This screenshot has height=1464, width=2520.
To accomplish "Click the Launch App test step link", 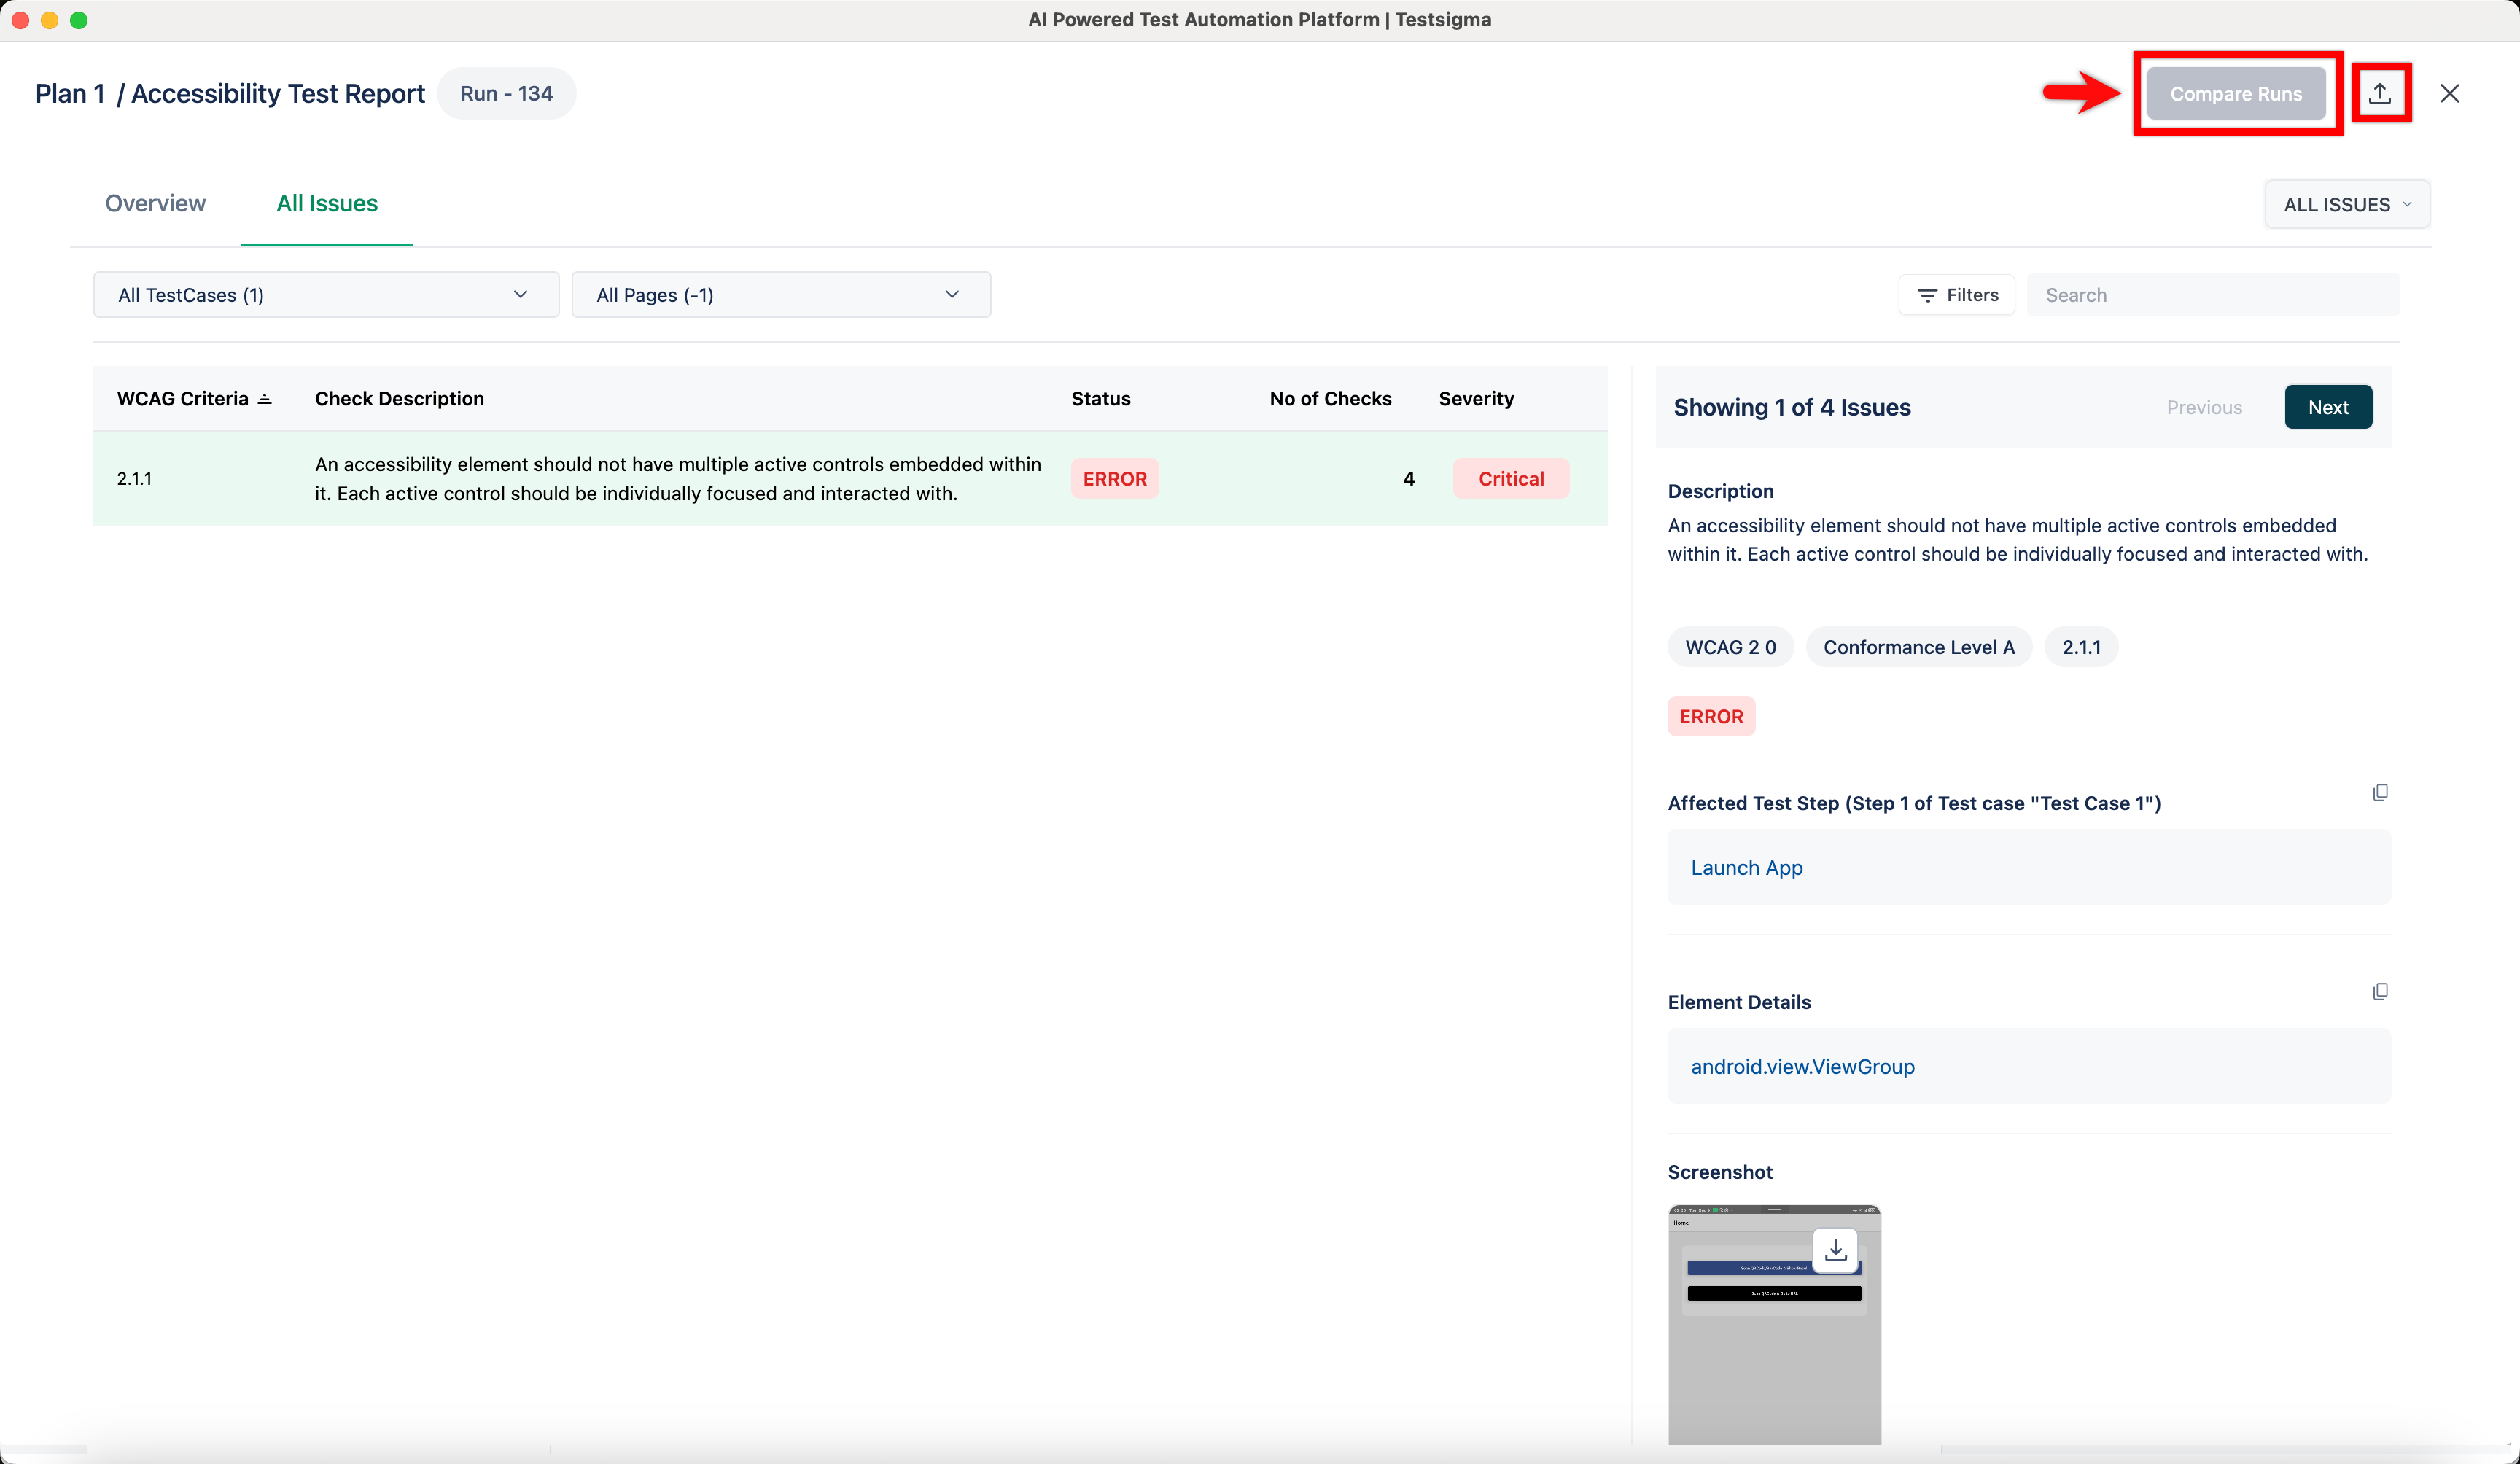I will tap(1746, 867).
